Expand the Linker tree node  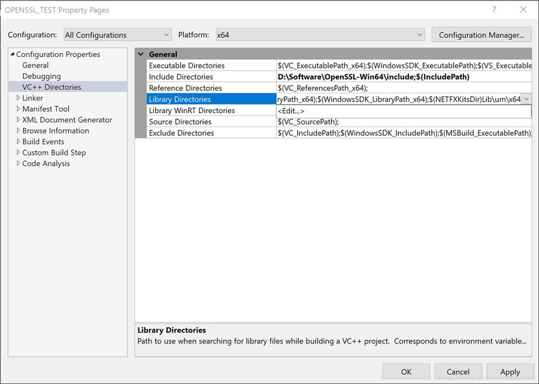[18, 98]
